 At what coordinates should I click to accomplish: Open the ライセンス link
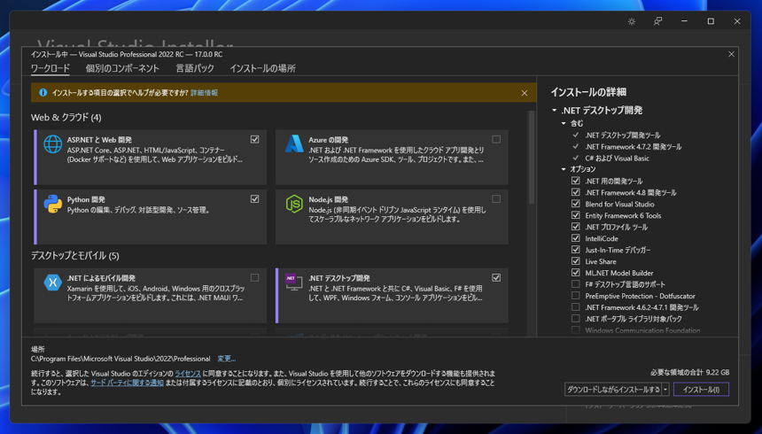click(188, 373)
